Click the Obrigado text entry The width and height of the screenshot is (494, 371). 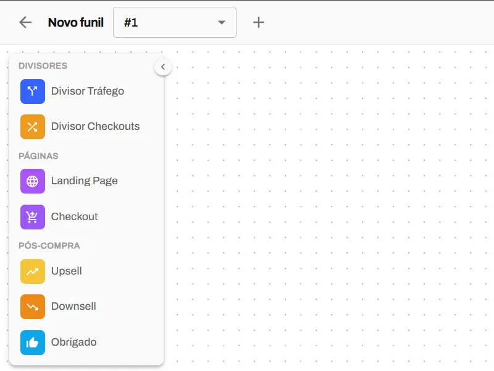coord(73,343)
